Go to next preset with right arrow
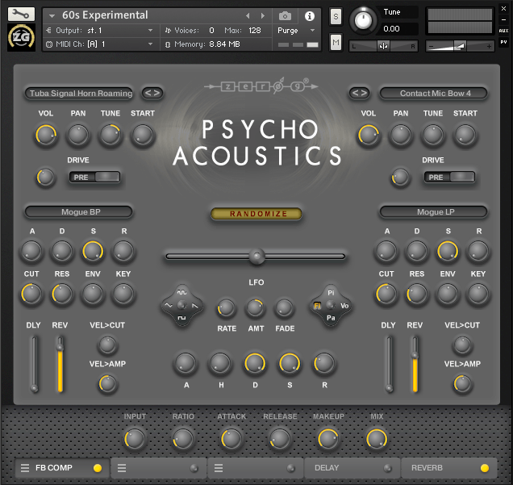The image size is (513, 485). click(262, 15)
